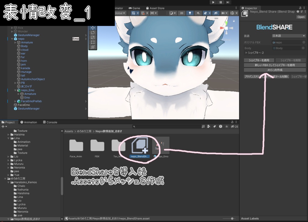Toggle scene lighting bulb
The height and width of the screenshot is (222, 308).
point(190,13)
